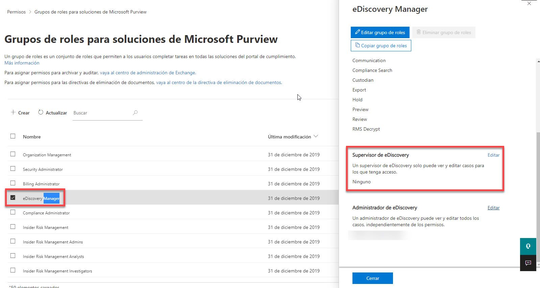Open the black feedback chat icon
The image size is (540, 288).
(528, 263)
